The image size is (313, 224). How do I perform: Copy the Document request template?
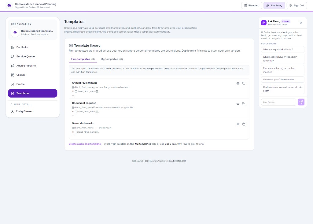244,104
